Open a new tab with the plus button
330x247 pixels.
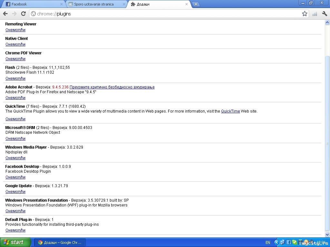click(196, 4)
